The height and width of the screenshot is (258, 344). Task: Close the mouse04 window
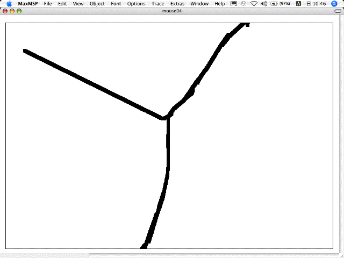coord(5,11)
